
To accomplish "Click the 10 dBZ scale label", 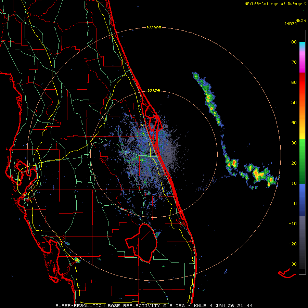I will (x=294, y=183).
